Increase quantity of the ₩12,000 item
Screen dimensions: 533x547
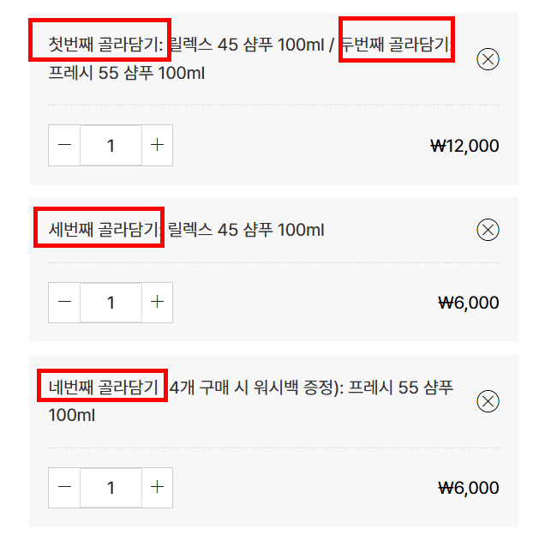coord(157,146)
